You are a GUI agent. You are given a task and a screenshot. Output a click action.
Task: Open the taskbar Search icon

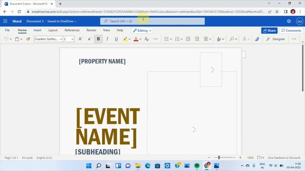[99, 166]
